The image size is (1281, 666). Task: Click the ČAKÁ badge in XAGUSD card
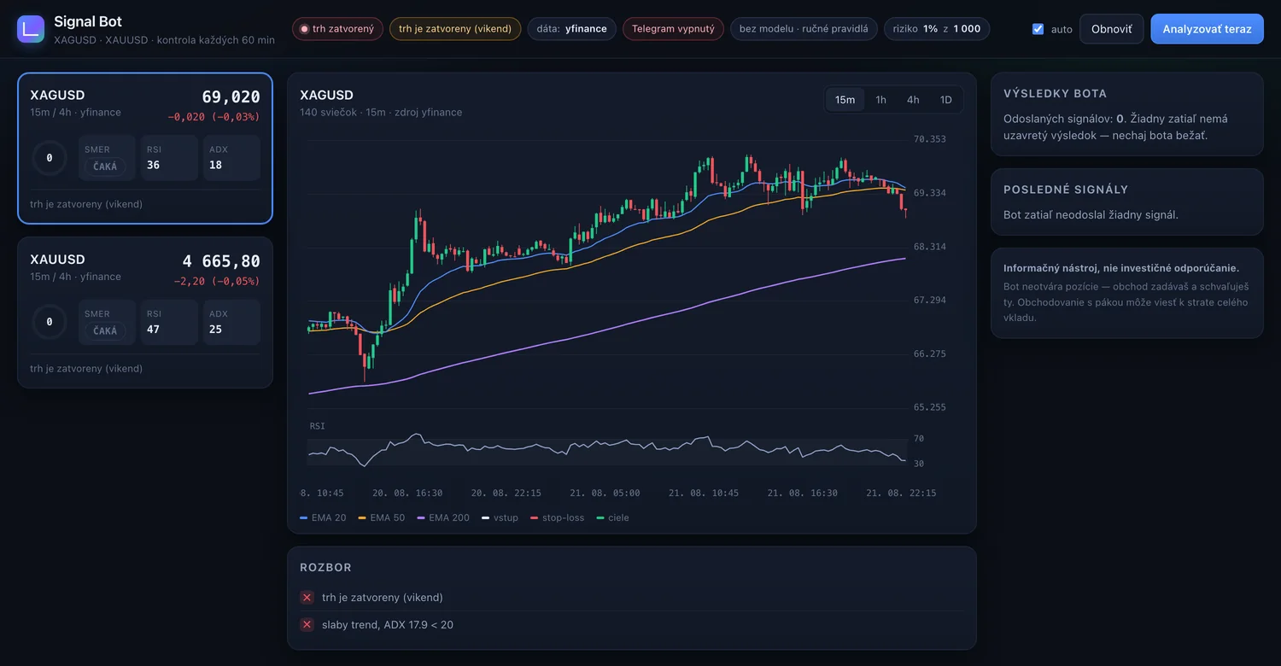pyautogui.click(x=105, y=166)
